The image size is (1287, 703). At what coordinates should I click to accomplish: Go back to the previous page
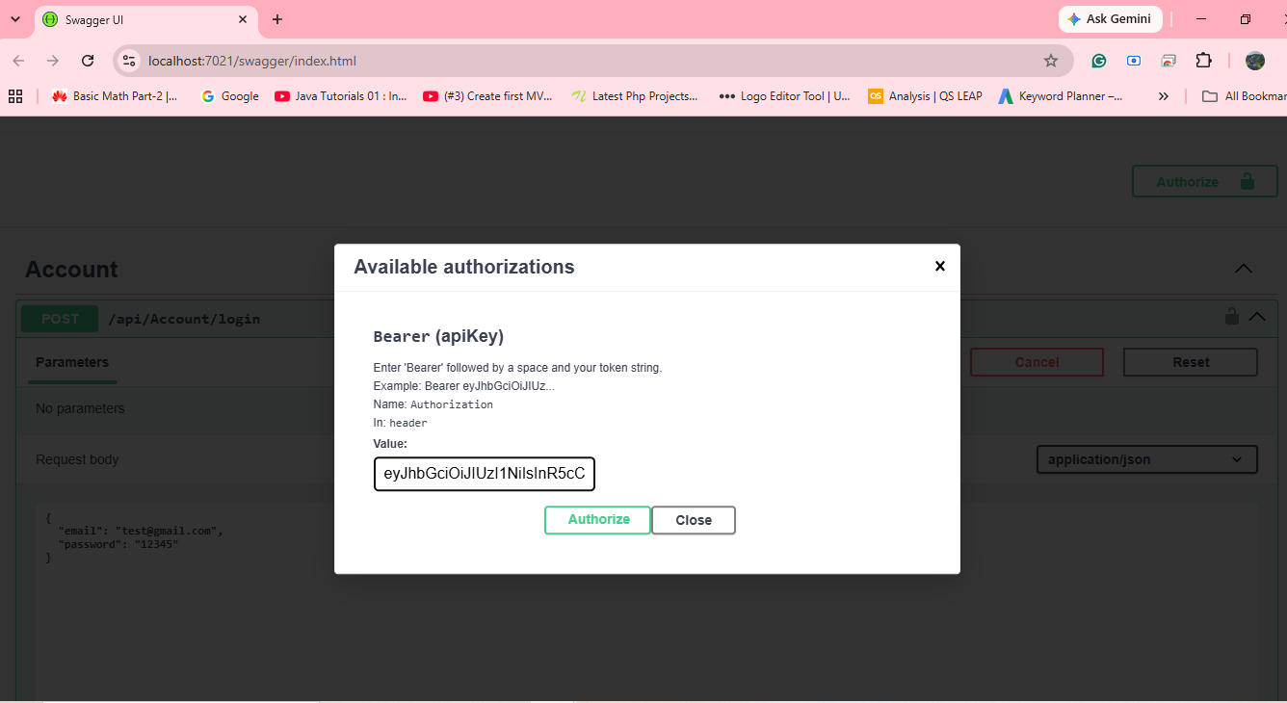click(x=18, y=61)
